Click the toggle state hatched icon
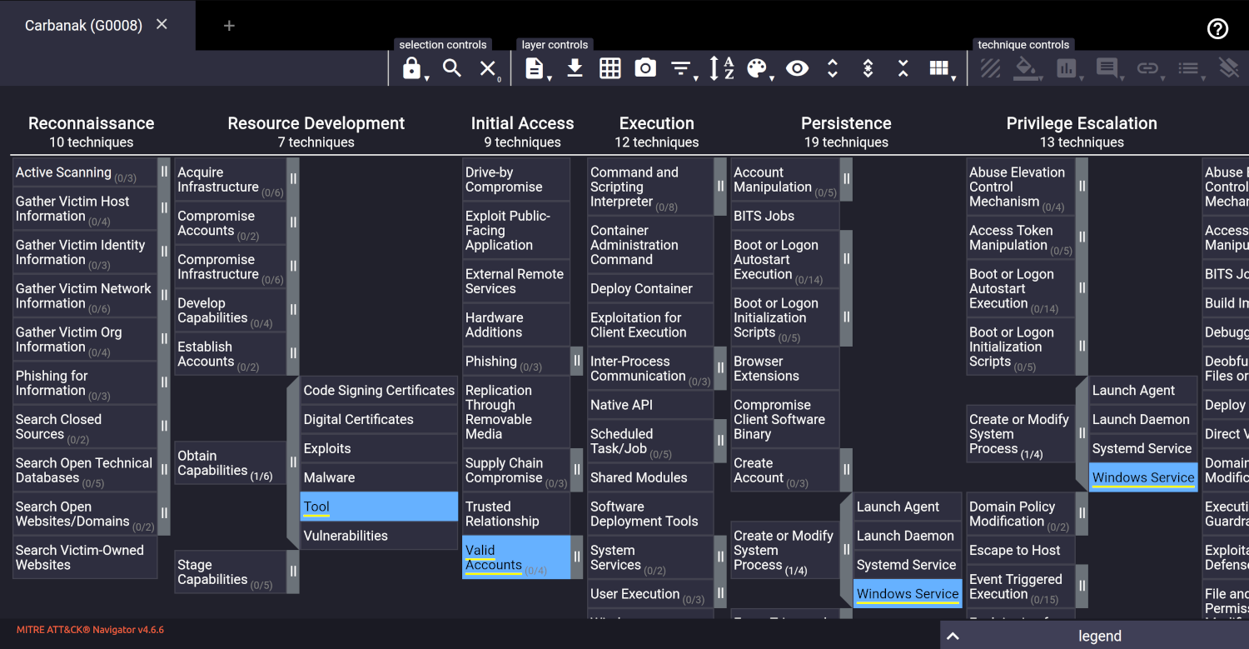1249x649 pixels. [x=990, y=68]
